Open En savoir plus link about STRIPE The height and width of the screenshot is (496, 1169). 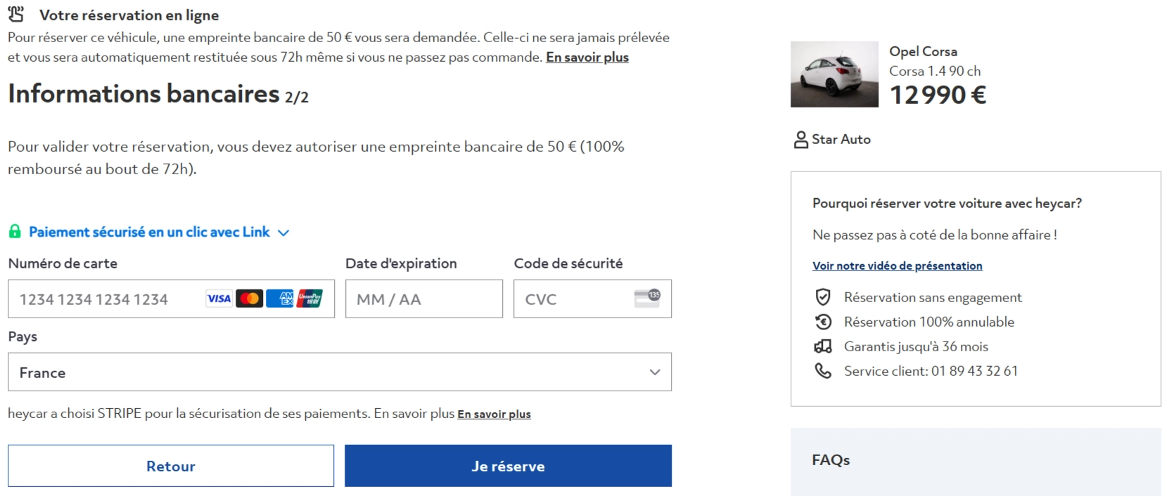coord(494,415)
